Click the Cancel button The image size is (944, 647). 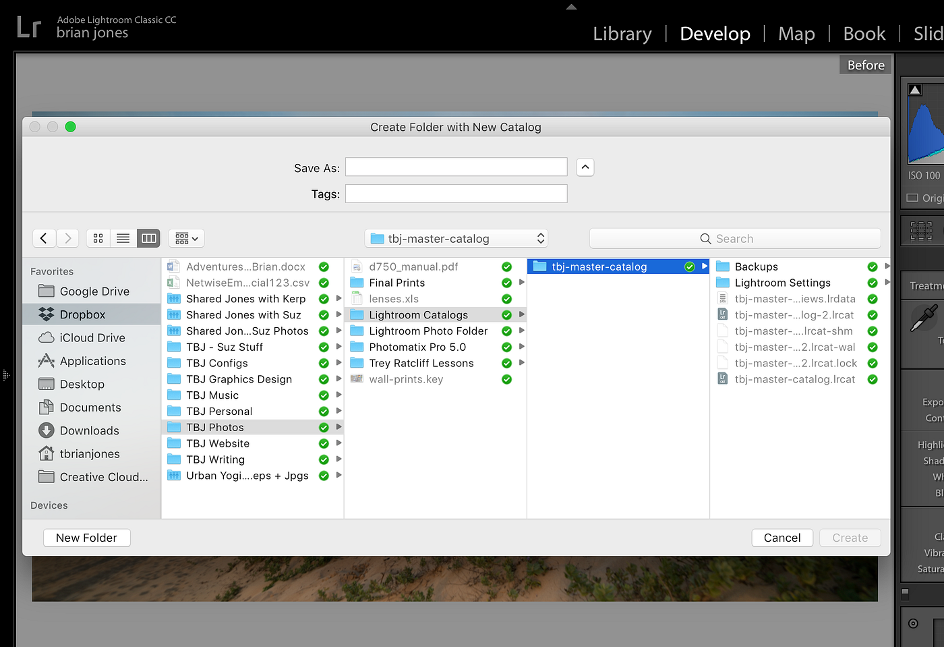point(782,538)
